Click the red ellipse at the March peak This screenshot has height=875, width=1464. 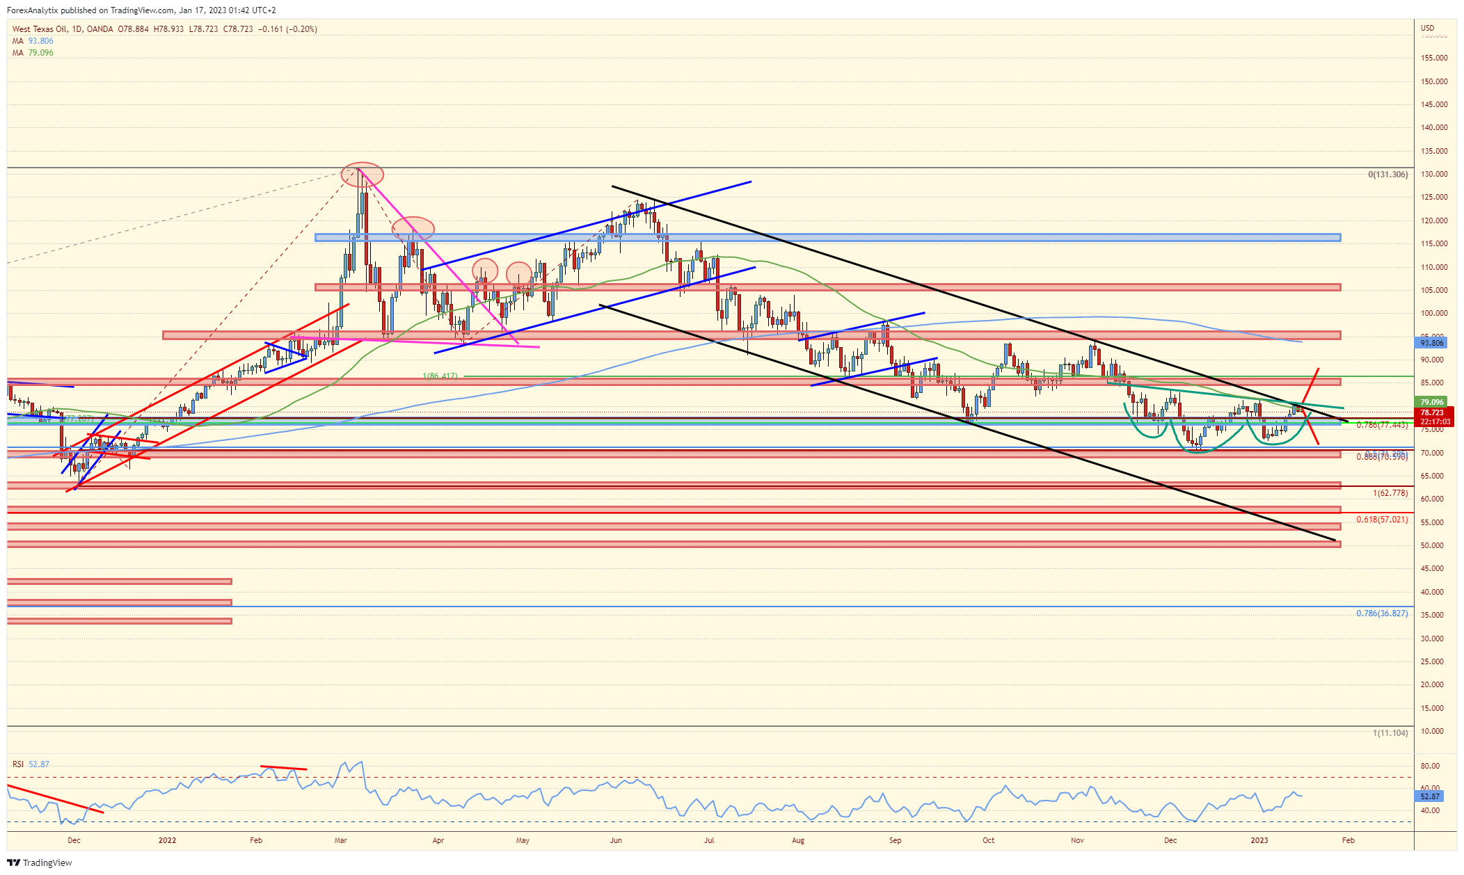(362, 174)
